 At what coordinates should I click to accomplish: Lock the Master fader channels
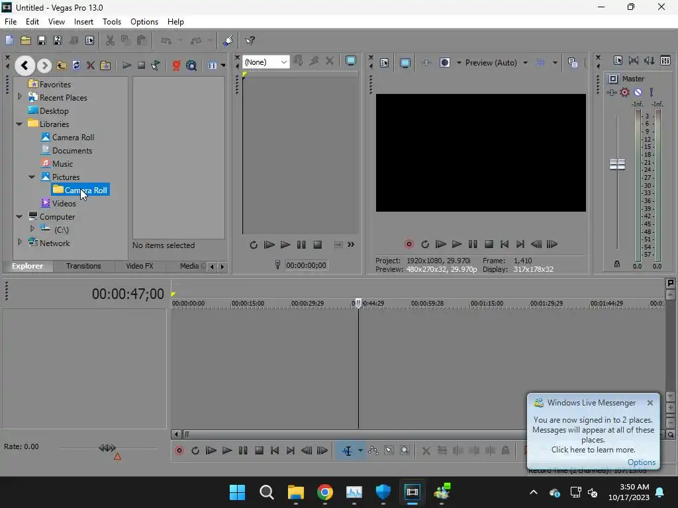coord(617,264)
